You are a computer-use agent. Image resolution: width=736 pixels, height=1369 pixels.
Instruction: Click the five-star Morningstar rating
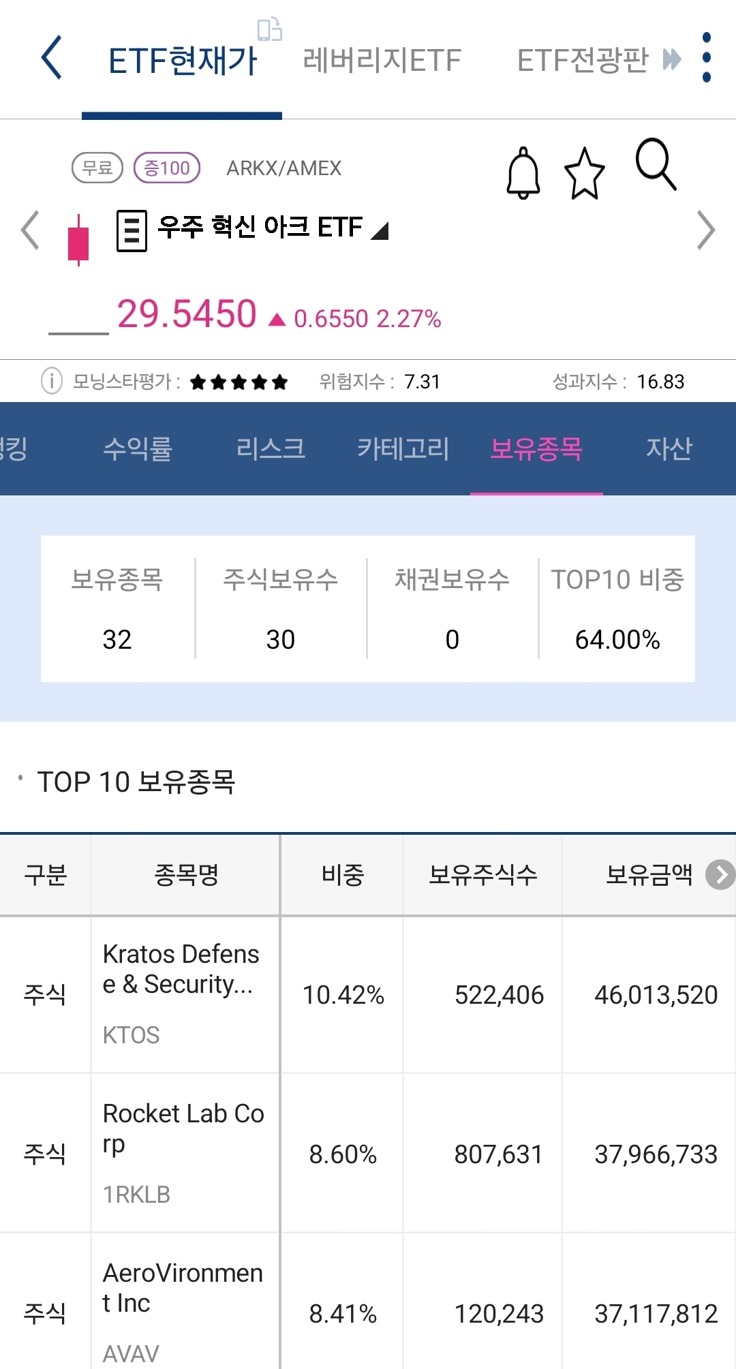point(240,380)
